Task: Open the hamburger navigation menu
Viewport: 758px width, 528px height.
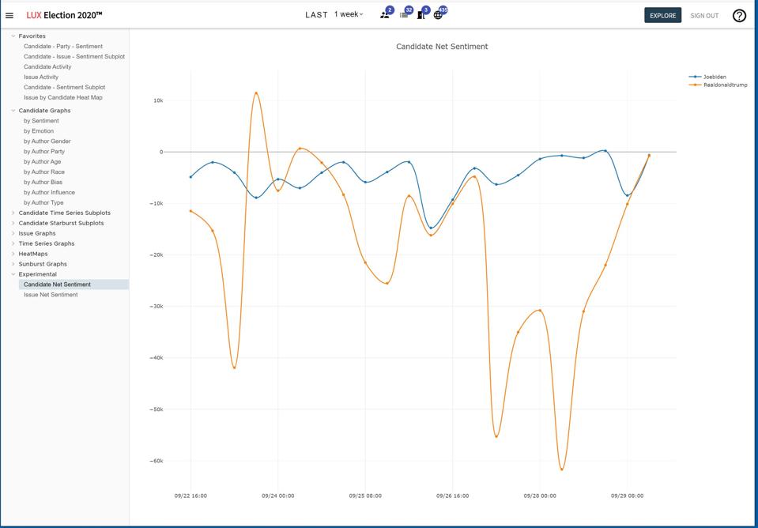Action: [9, 15]
